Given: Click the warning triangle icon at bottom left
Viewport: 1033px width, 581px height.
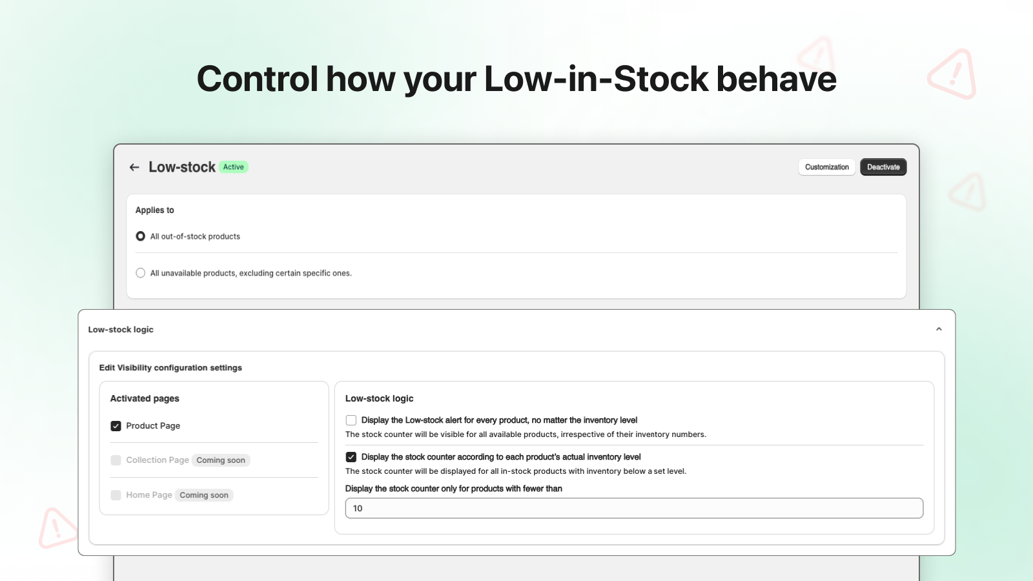Looking at the screenshot, I should pyautogui.click(x=57, y=528).
